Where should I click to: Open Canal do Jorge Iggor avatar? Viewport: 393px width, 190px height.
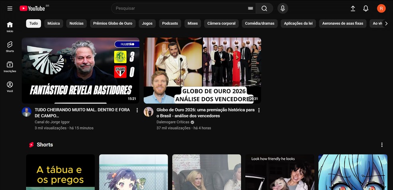point(27,112)
